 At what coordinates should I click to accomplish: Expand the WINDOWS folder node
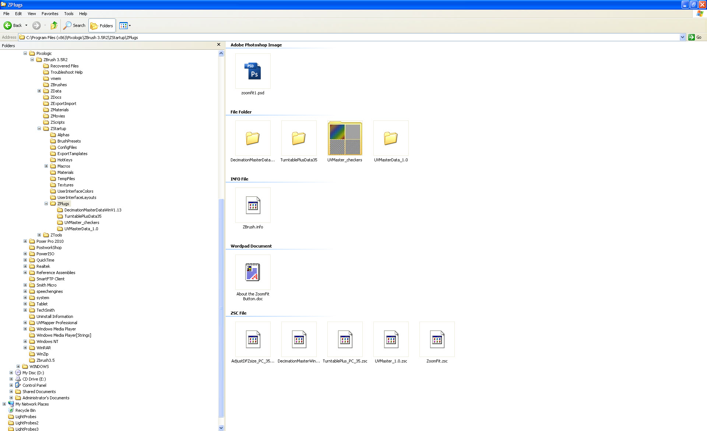18,367
